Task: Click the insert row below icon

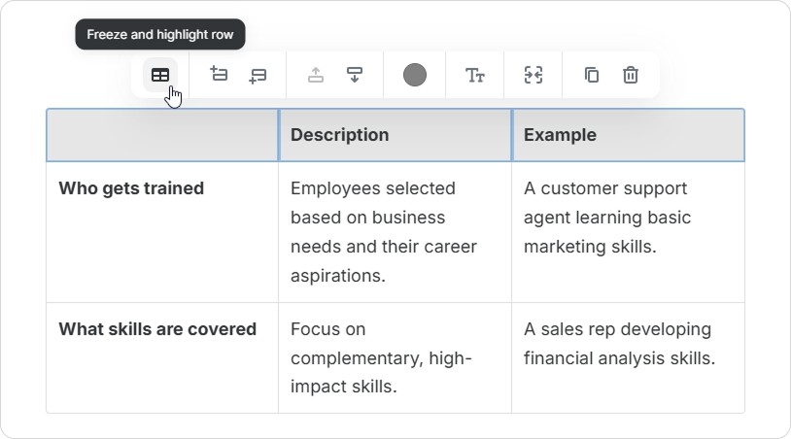Action: point(258,75)
